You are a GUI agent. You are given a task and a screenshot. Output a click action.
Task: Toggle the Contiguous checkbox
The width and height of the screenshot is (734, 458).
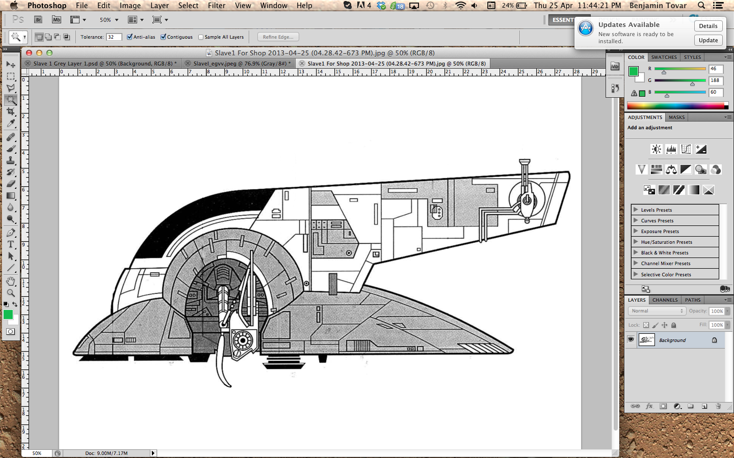point(163,37)
